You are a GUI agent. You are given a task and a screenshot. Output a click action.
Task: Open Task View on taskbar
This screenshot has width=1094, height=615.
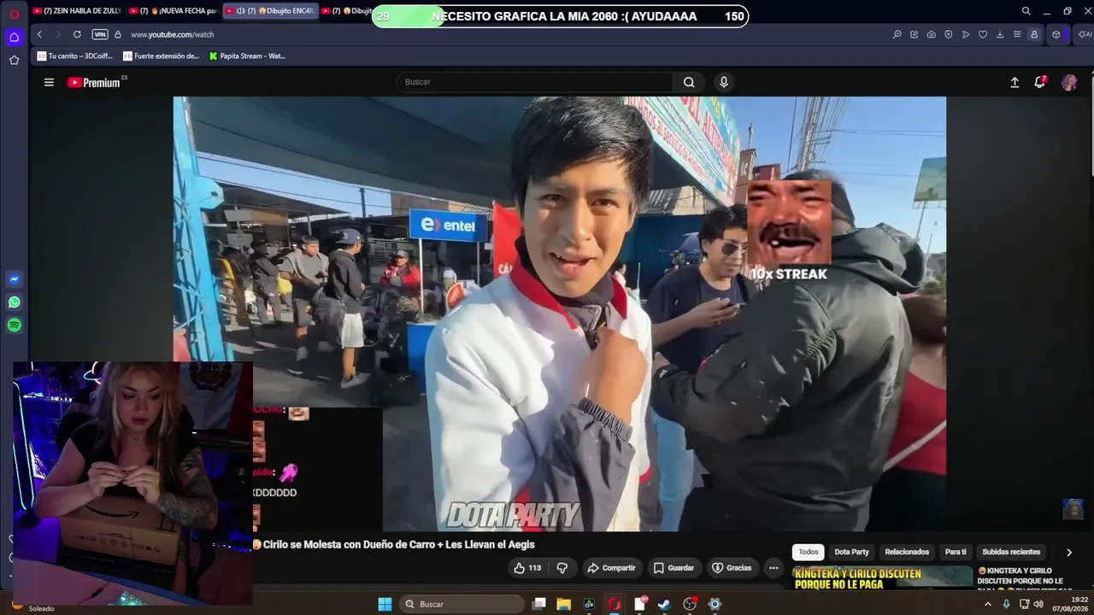coord(538,604)
